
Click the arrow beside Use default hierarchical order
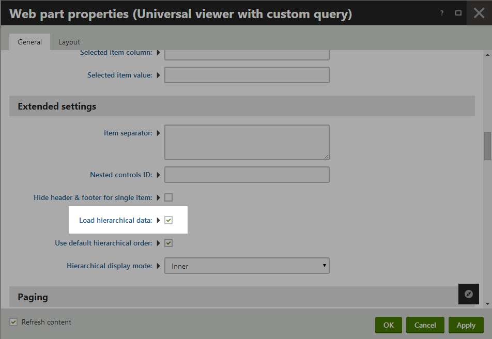[159, 243]
